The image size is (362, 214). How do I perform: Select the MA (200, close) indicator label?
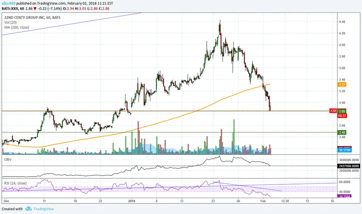click(17, 27)
